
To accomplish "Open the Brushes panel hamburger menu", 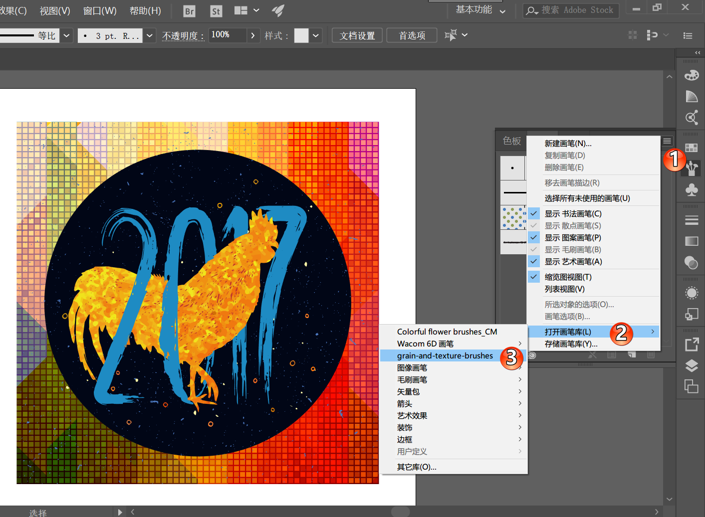I will [667, 141].
